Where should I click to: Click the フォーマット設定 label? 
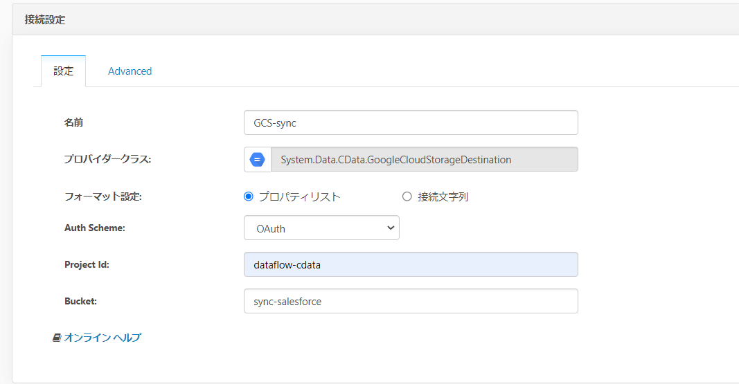point(103,196)
